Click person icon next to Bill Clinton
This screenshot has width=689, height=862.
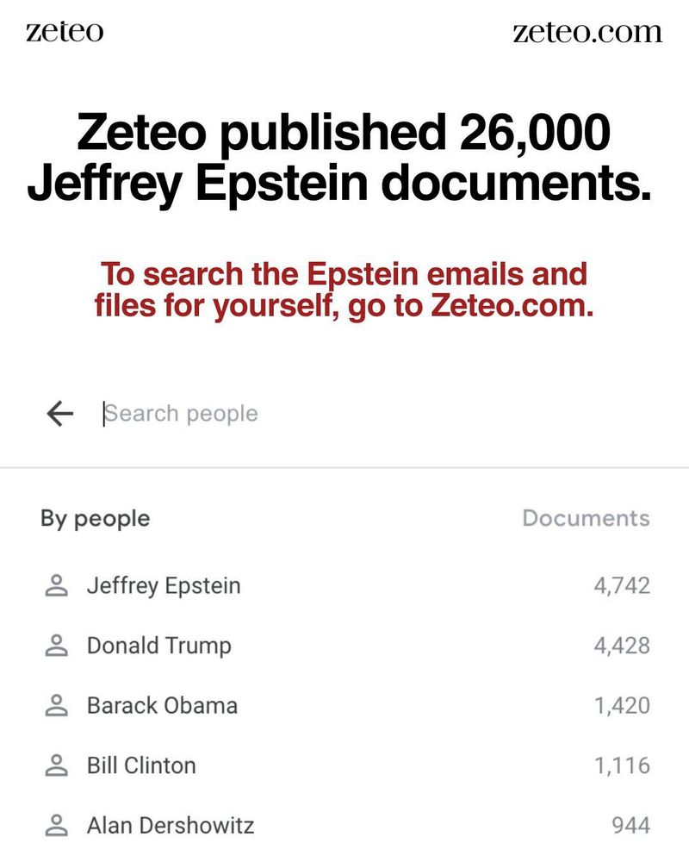56,765
